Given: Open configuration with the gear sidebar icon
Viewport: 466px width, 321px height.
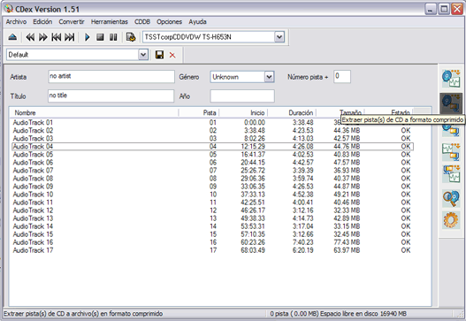Looking at the screenshot, I should 451,220.
